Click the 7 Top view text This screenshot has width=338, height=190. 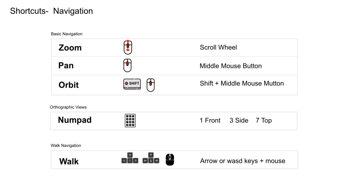pos(264,120)
